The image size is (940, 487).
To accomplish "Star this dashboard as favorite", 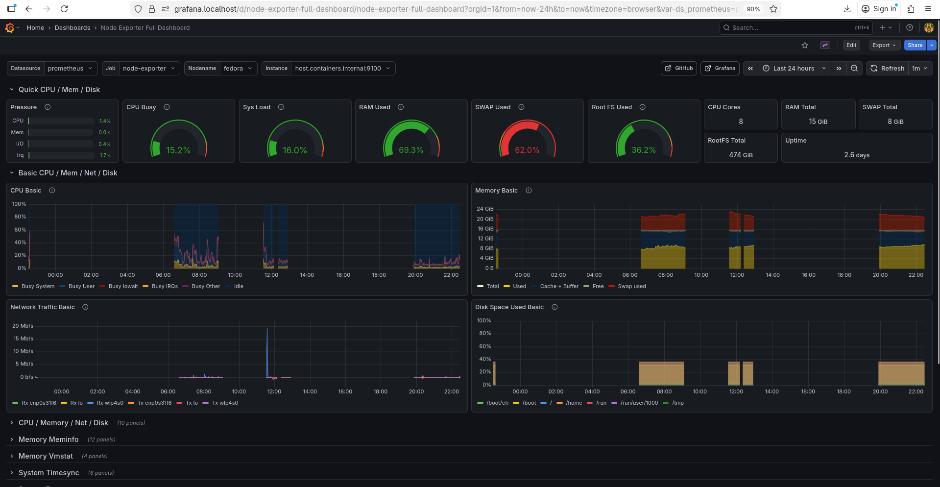I will pyautogui.click(x=805, y=45).
